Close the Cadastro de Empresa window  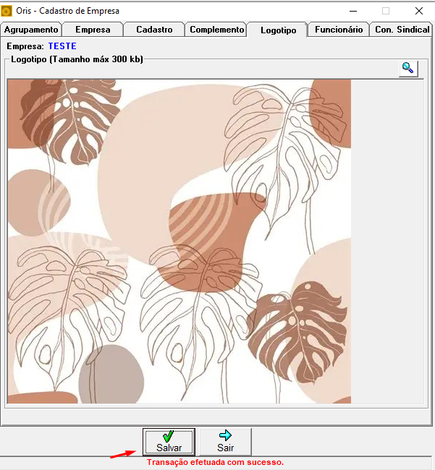click(419, 11)
